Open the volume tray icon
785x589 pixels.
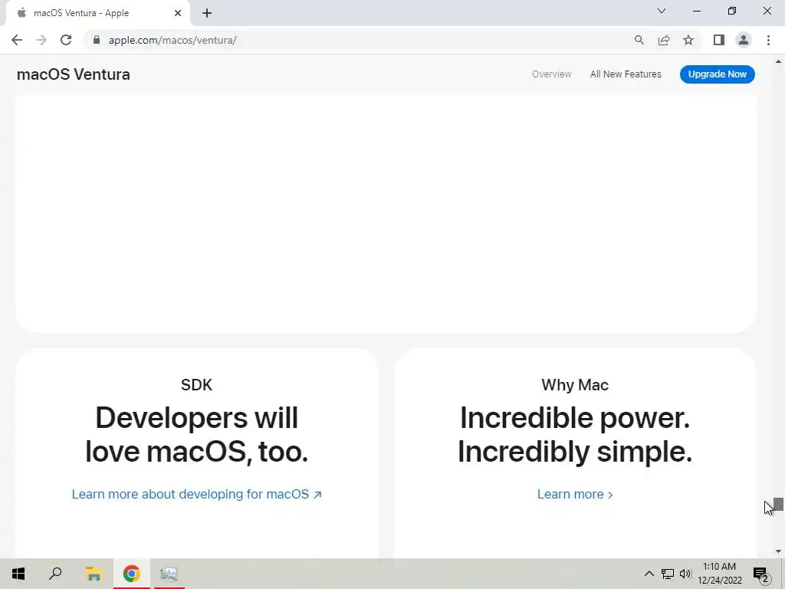click(x=685, y=574)
